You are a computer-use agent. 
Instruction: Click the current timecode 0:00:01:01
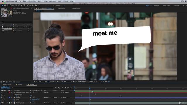click(6, 87)
